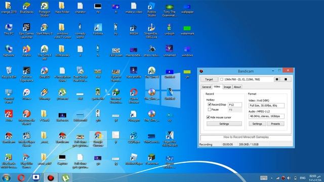This screenshot has height=182, width=324.
Task: Select the wallpaper image file
Action: click(187, 9)
